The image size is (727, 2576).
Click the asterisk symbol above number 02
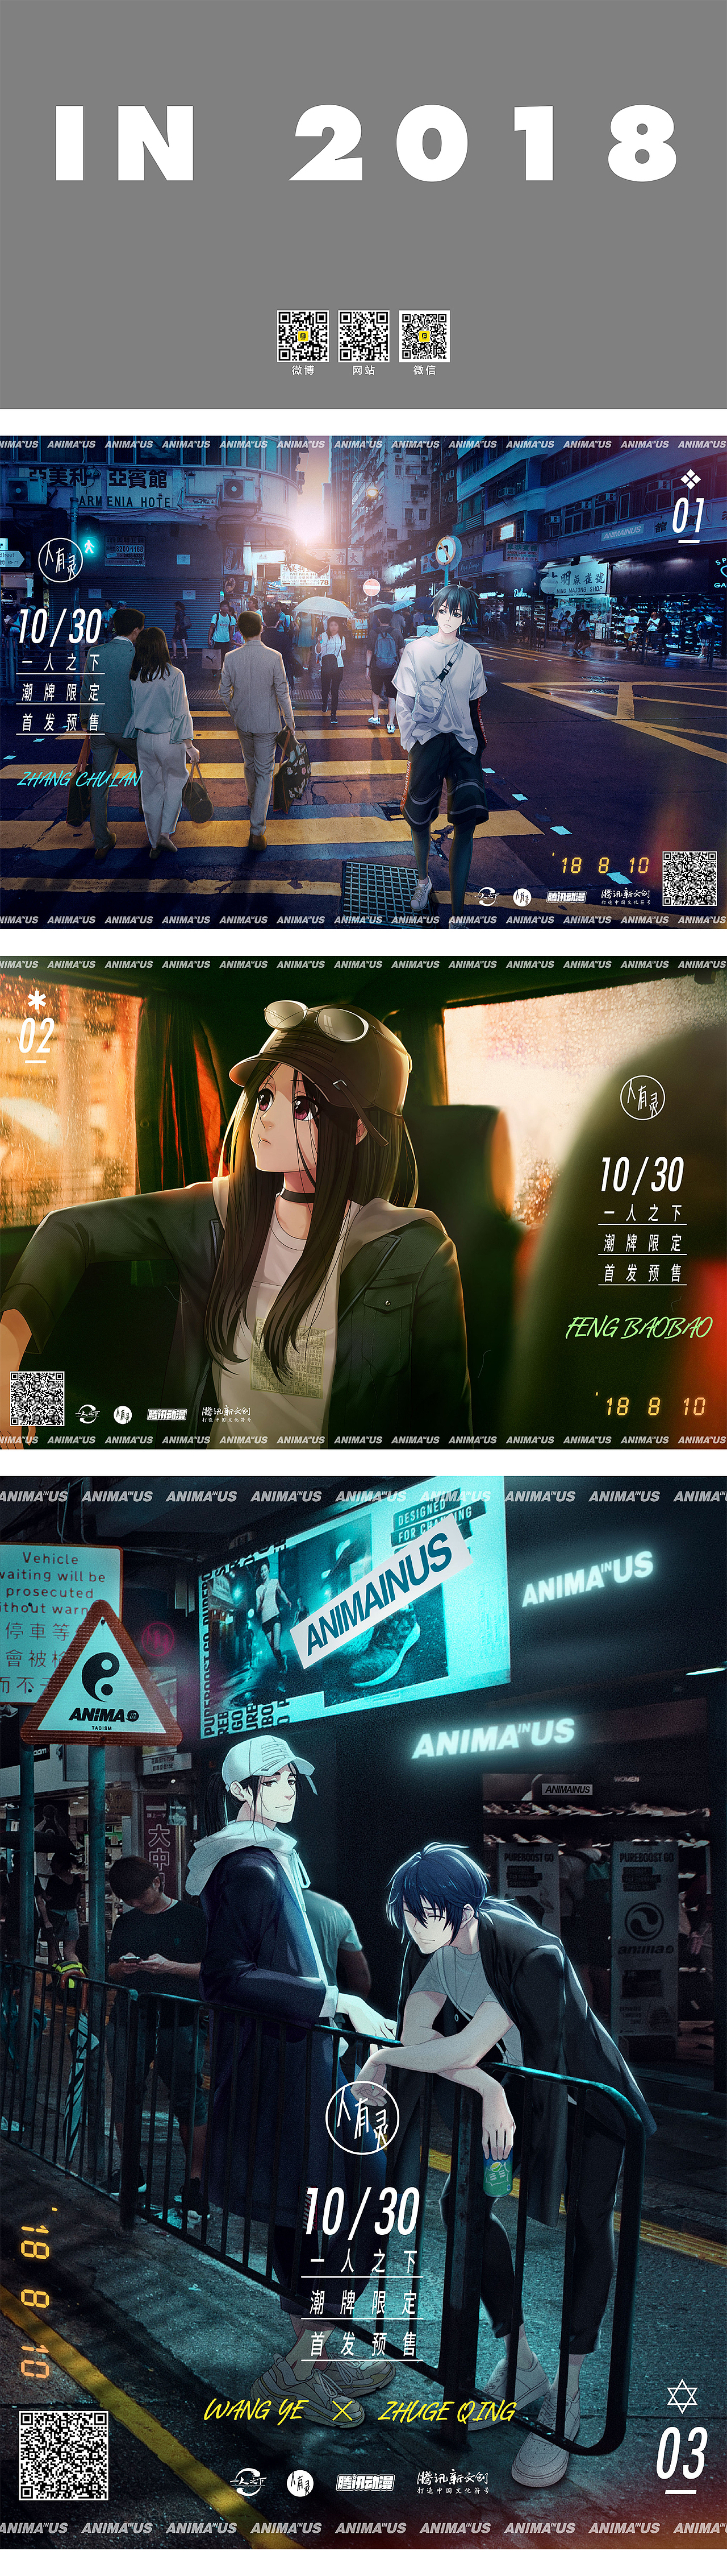pos(37,999)
